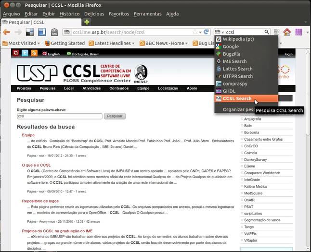Click the URL address bar

(x=131, y=32)
